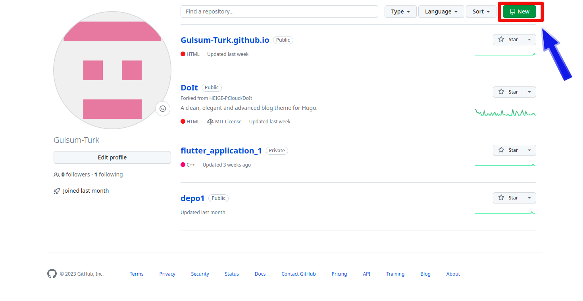This screenshot has width=583, height=301.
Task: Click the pink C++ language dot
Action: (183, 165)
